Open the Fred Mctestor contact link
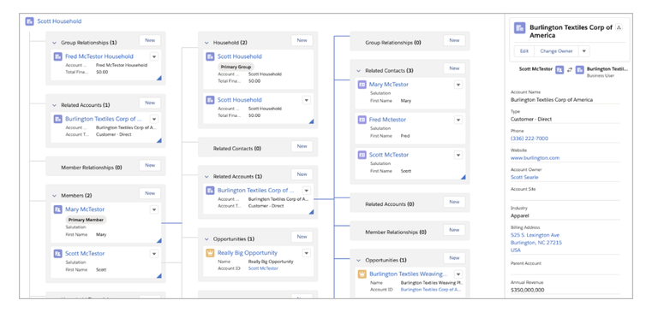The height and width of the screenshot is (318, 658). (387, 120)
